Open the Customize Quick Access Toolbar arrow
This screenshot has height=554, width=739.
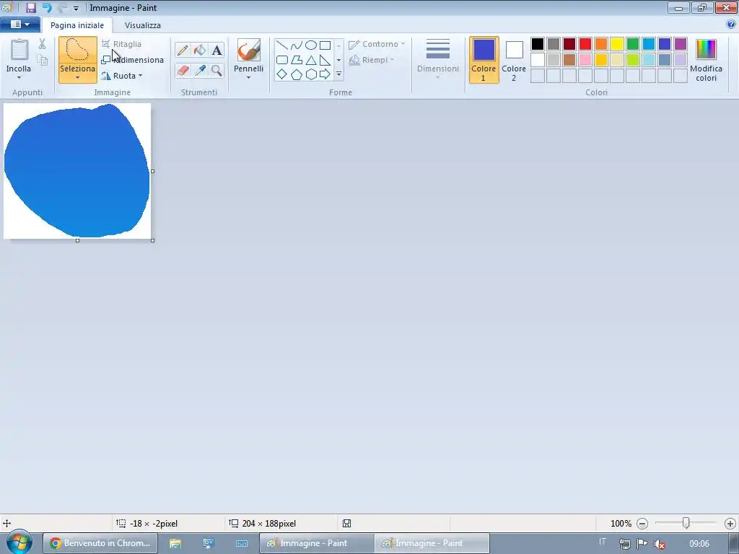point(76,8)
